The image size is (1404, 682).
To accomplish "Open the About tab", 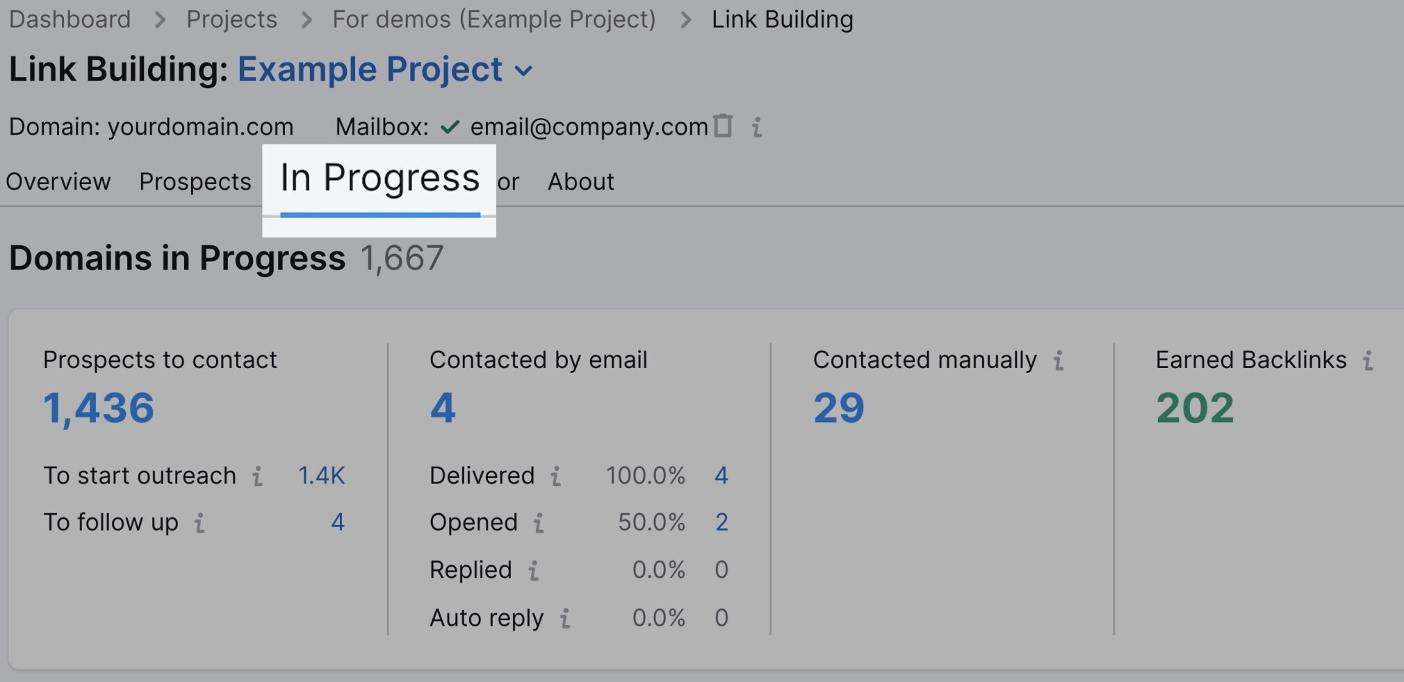I will click(x=581, y=182).
